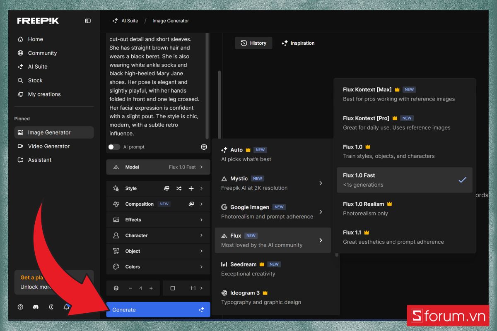
Task: Click the prompt box scrollbar
Action: coord(207,86)
